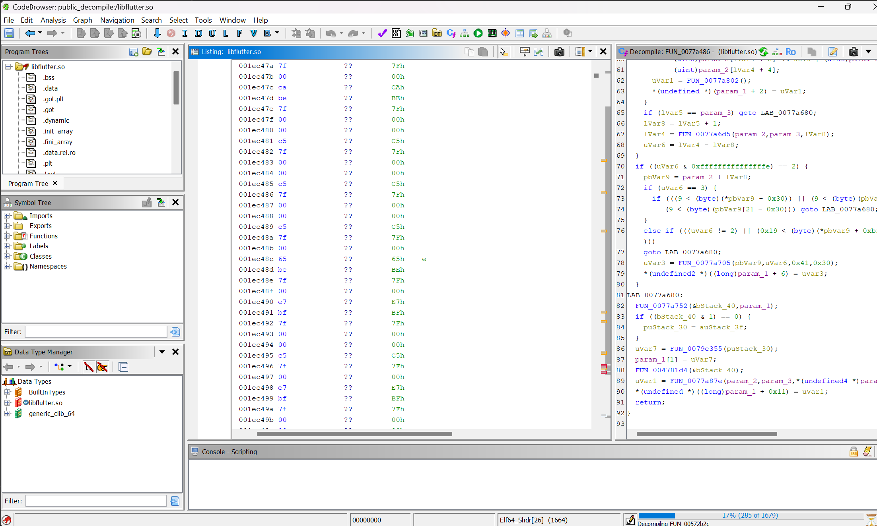Screen dimensions: 877x526
Task: Click FUN_0079e355 call in decompiler
Action: (x=696, y=348)
